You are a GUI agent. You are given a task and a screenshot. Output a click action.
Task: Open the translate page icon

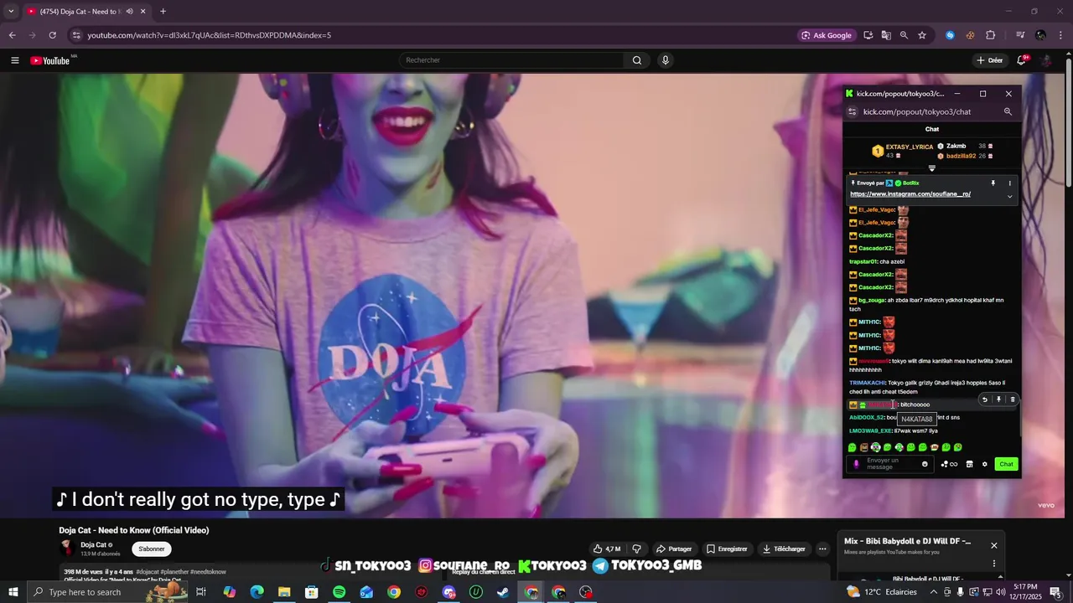886,35
